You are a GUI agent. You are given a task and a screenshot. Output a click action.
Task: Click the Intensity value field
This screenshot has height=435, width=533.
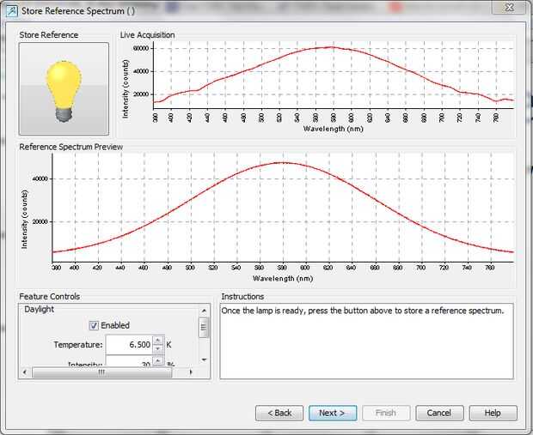tap(129, 361)
